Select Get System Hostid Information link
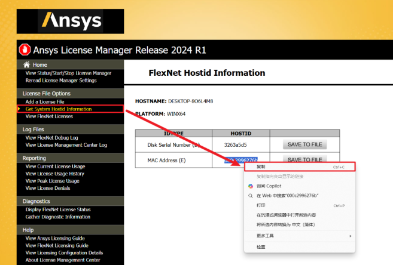393x265 pixels. (x=59, y=109)
